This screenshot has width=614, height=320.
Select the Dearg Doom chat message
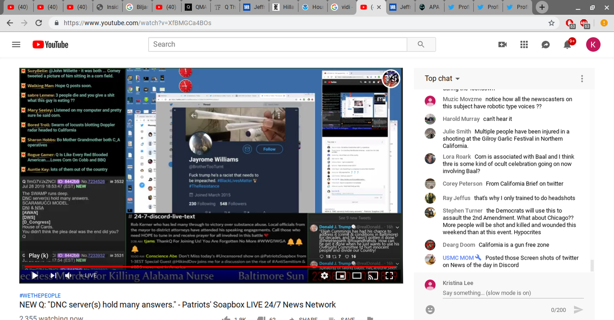504,245
